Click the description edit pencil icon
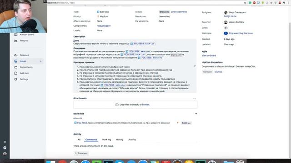Screen dimensions: 291x163 pos(195,66)
